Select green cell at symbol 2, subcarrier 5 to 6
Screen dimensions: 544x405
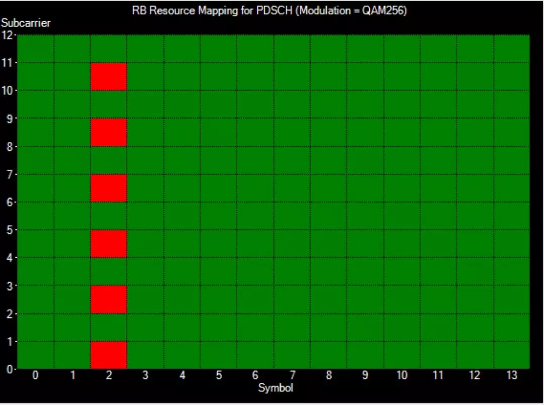pyautogui.click(x=109, y=216)
